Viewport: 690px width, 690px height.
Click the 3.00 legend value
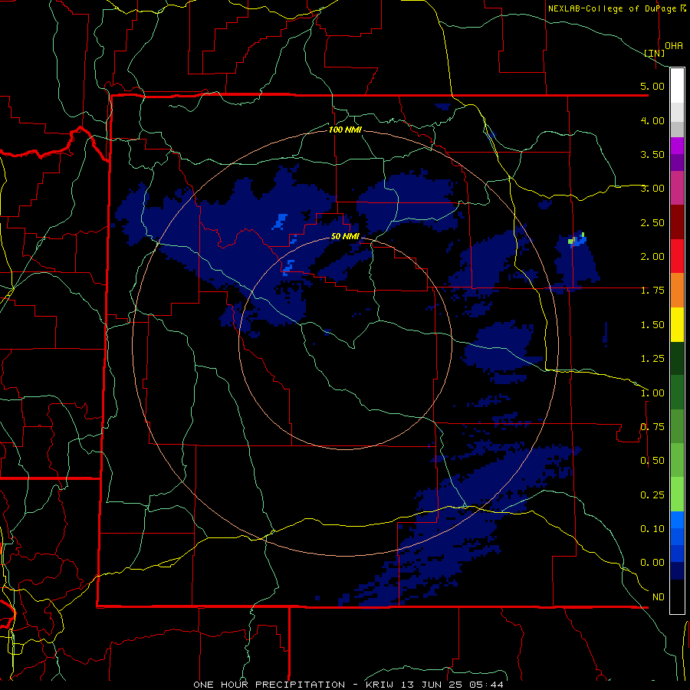tap(652, 189)
